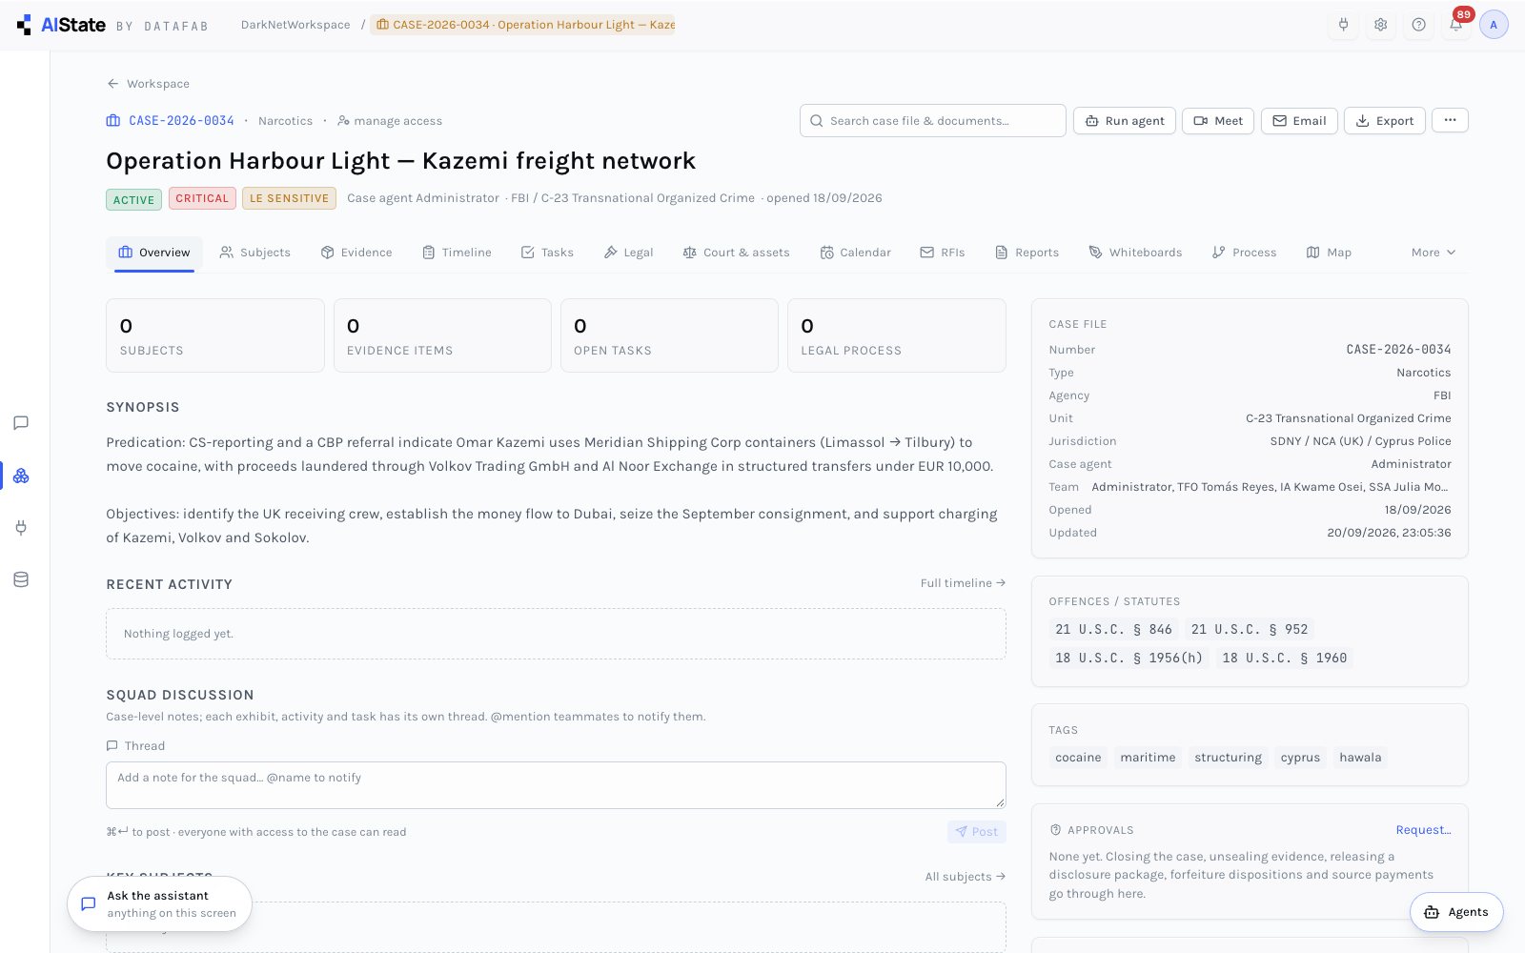Open notifications bell with 89 badge
This screenshot has height=953, width=1525.
[1456, 23]
